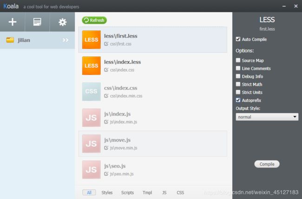This screenshot has width=302, height=199.
Task: Open the log window icon in toolbar
Action: click(37, 22)
